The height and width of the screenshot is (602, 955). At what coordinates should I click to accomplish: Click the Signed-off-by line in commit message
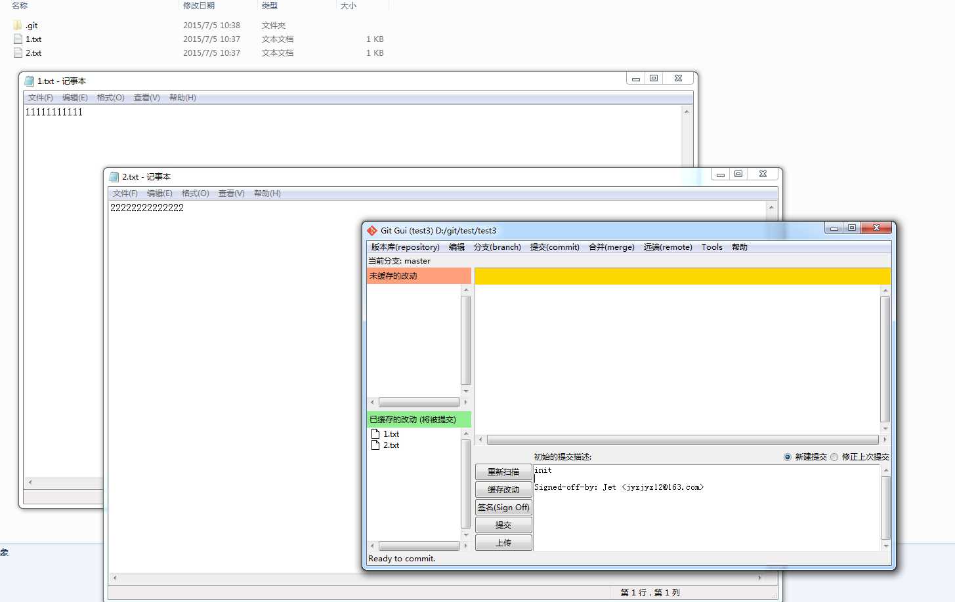point(619,487)
